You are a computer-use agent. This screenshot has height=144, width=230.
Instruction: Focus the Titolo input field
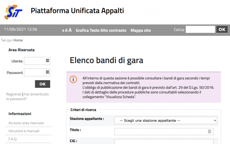point(164,131)
